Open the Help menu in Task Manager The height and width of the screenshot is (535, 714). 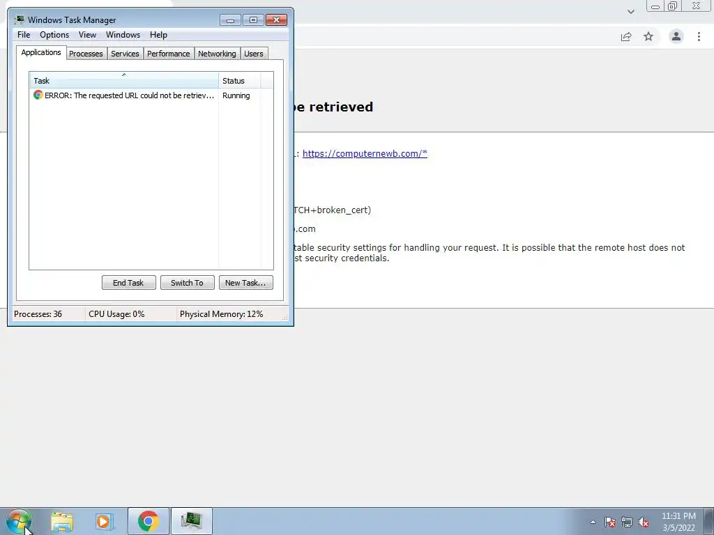pos(158,35)
